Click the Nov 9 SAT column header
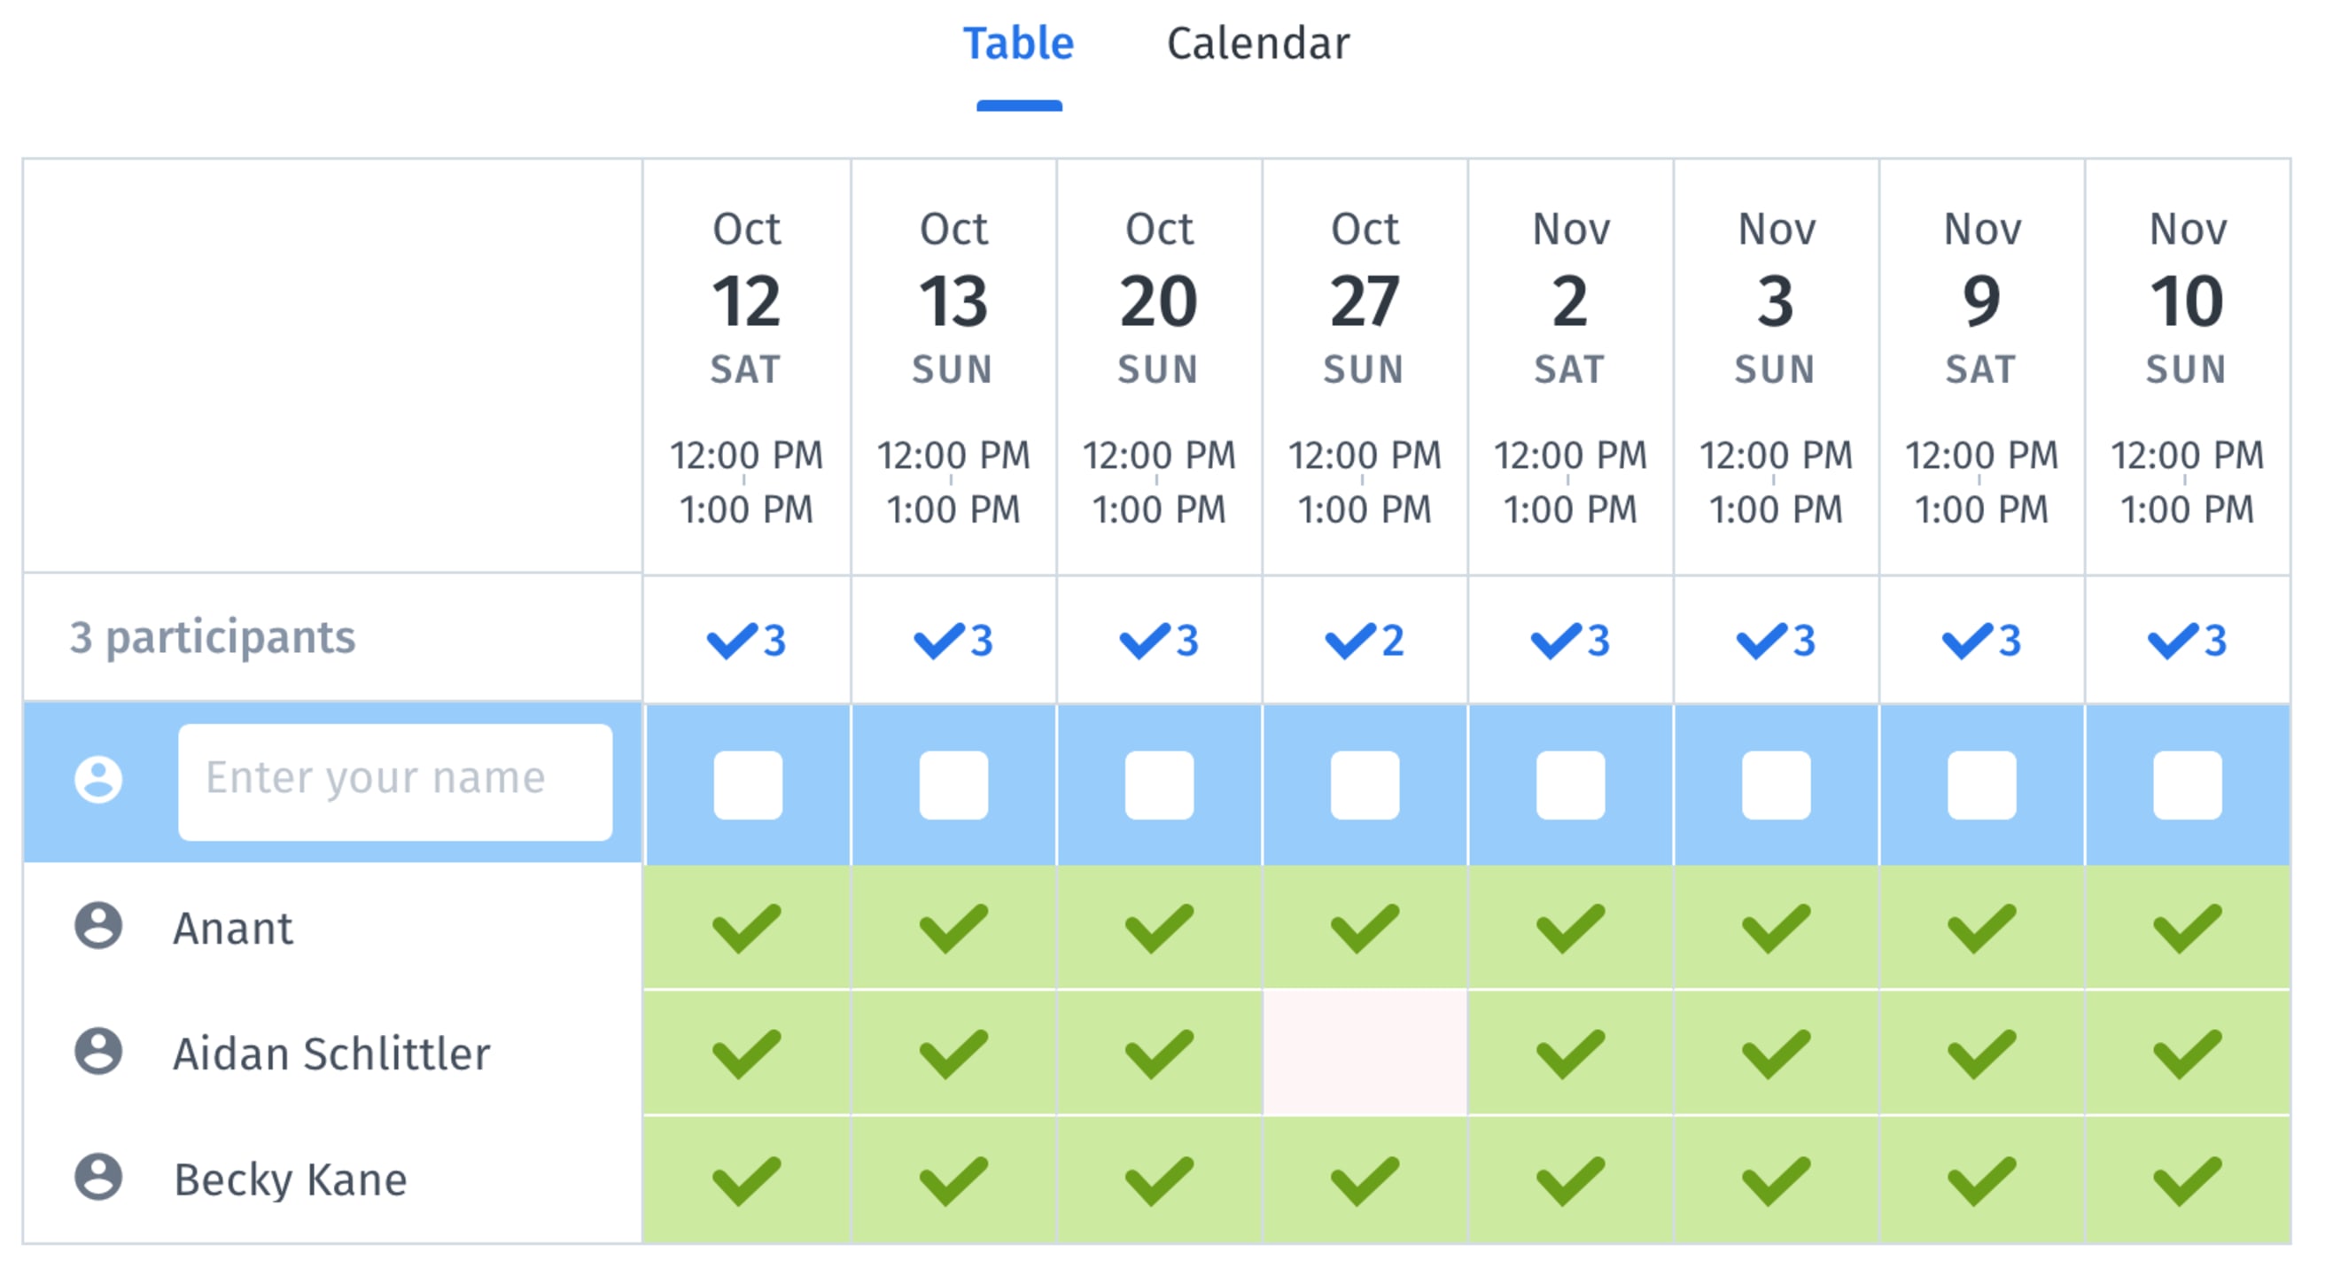2325x1268 pixels. [1981, 367]
